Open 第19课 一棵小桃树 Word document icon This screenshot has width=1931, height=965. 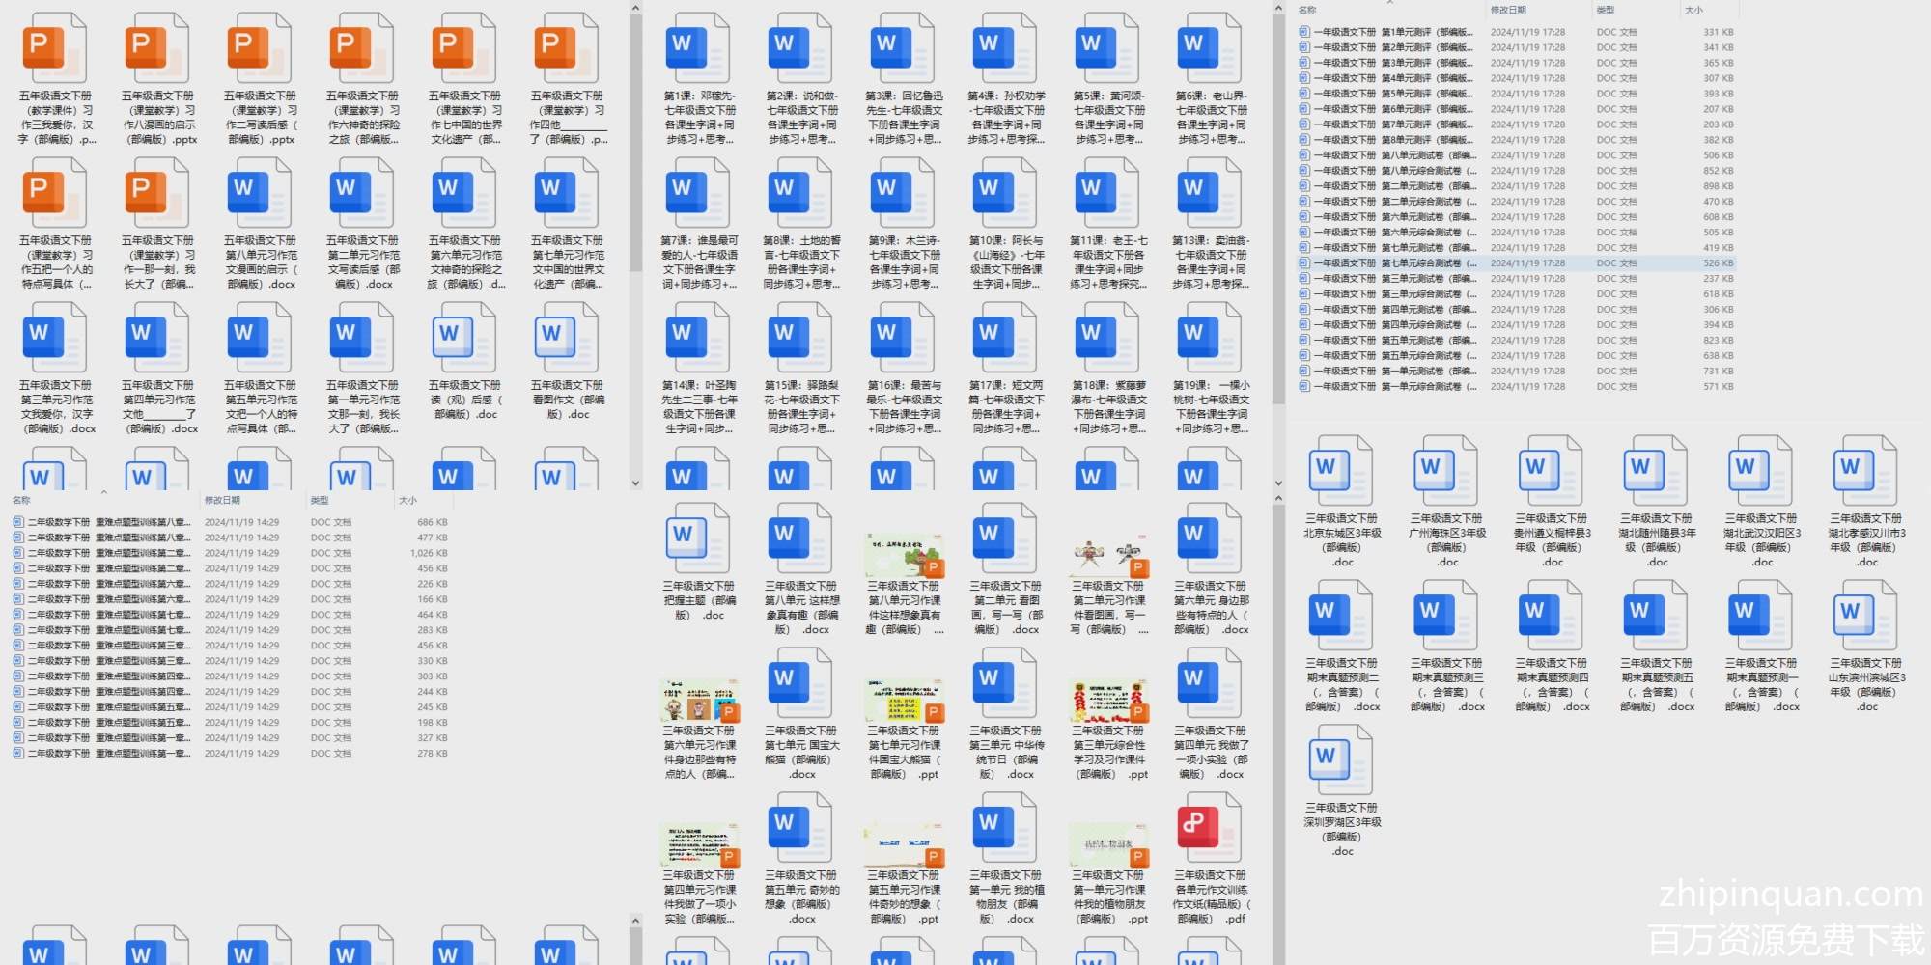(x=1210, y=338)
